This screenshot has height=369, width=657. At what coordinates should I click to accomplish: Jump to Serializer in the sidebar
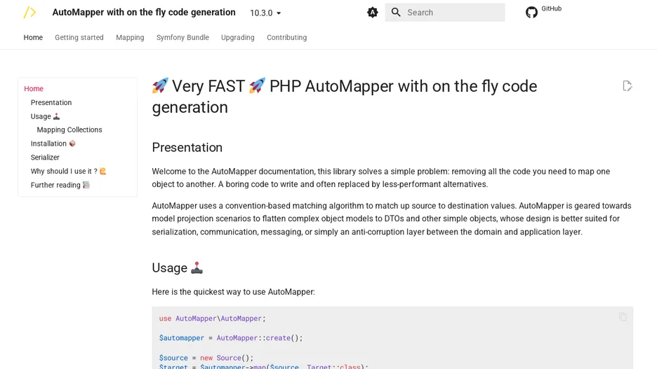point(45,157)
